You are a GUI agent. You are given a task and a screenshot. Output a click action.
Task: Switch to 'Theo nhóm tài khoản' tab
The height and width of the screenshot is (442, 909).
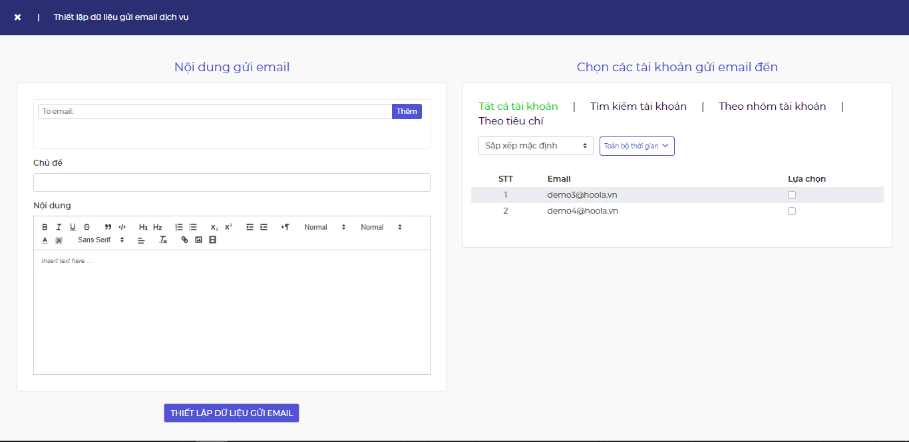772,107
